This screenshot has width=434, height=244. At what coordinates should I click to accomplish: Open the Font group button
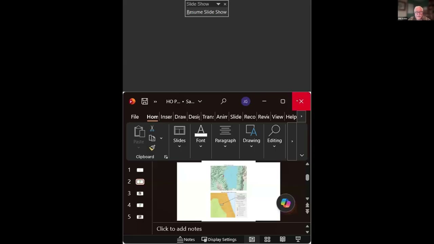201,137
